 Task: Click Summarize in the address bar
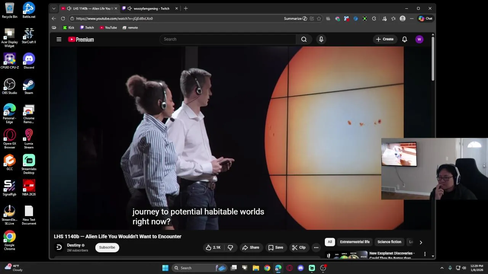click(x=295, y=18)
